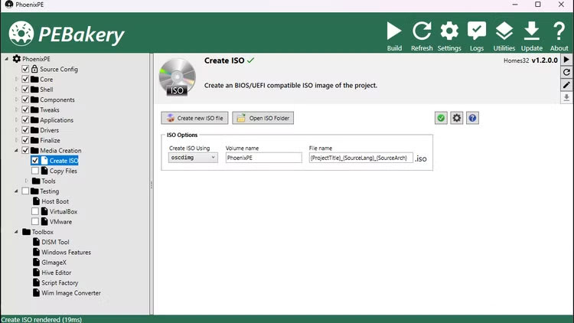Check for Update
Image resolution: width=574 pixels, height=323 pixels.
coord(532,36)
